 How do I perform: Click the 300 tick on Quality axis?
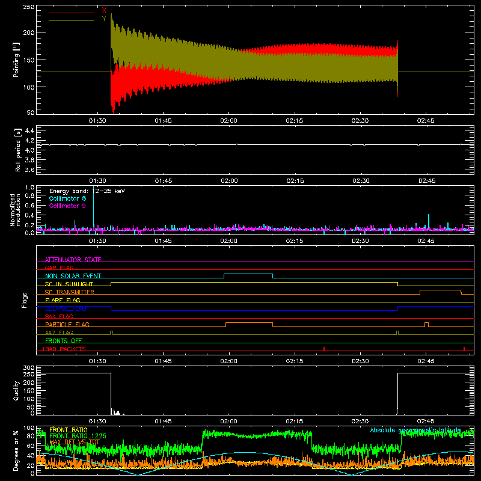click(28, 367)
